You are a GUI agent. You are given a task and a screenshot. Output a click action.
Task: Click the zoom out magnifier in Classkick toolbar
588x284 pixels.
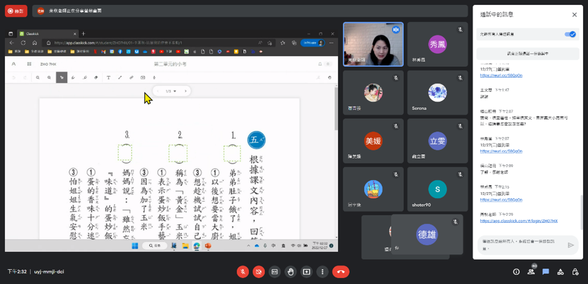coord(38,78)
